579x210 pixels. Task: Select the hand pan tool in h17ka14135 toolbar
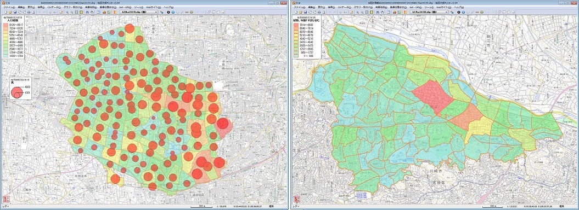[x=382, y=12]
